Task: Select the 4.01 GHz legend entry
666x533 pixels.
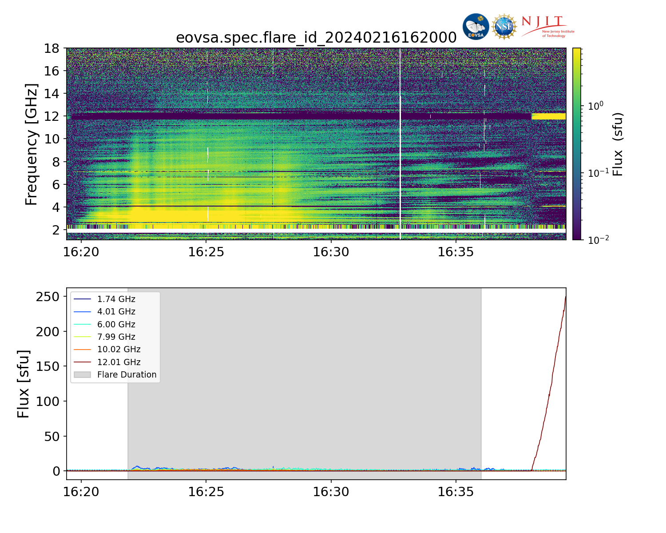Action: pos(116,312)
